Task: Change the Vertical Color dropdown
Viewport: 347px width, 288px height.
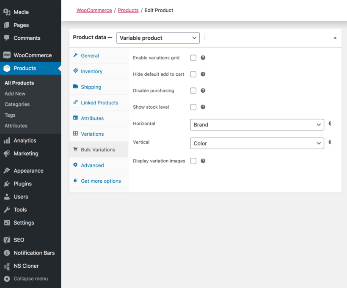Action: click(x=257, y=143)
